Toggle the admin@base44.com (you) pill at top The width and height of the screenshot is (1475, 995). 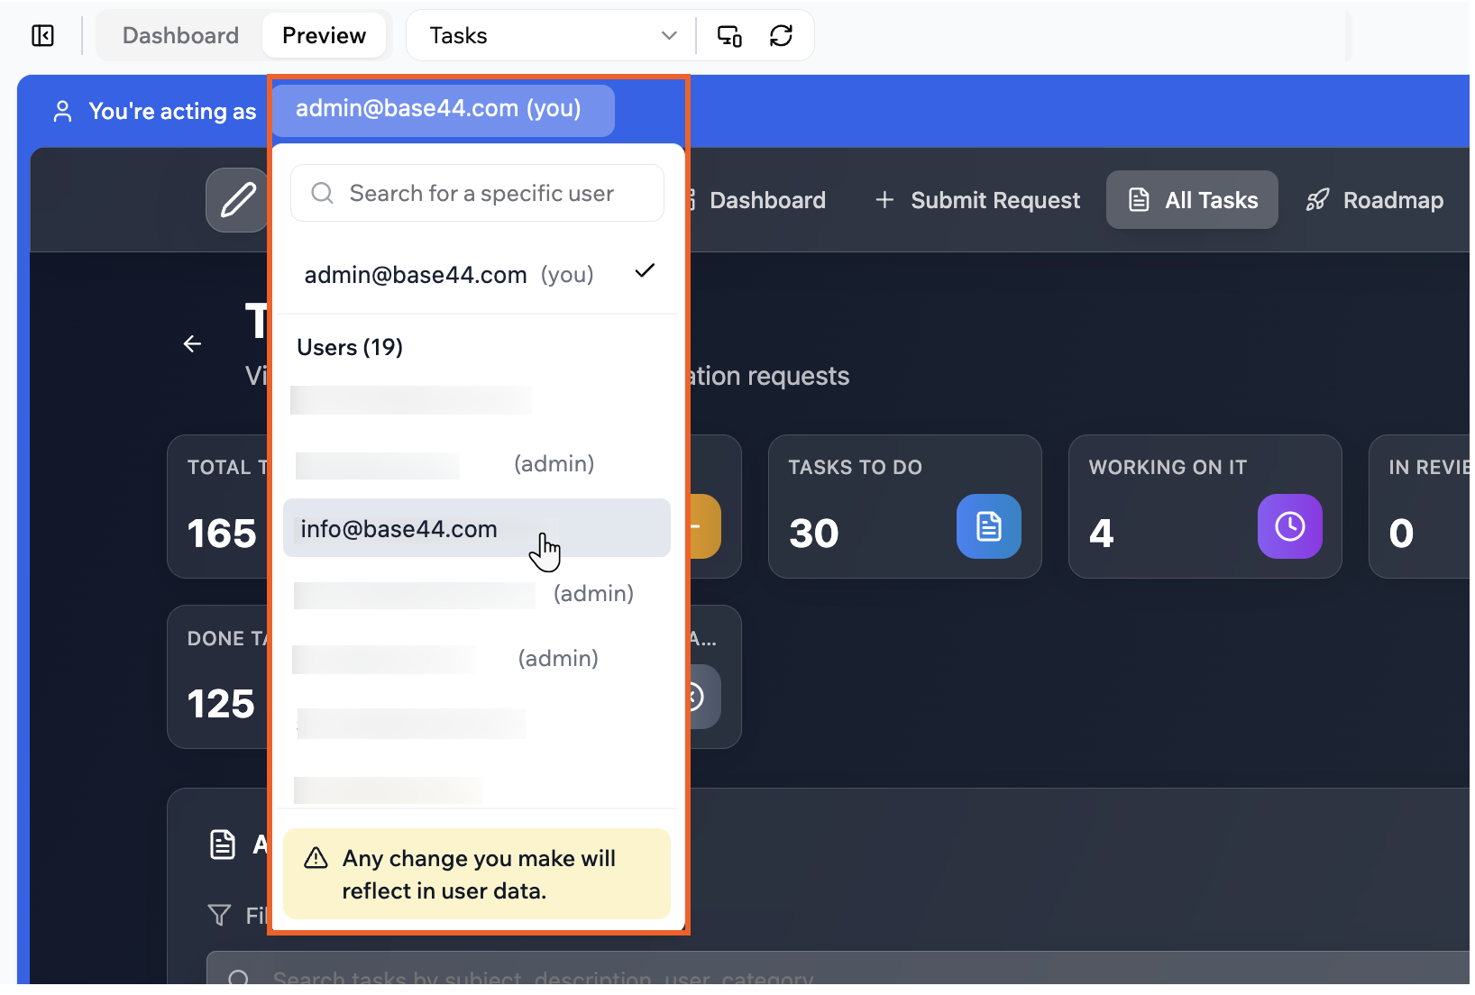pos(442,109)
